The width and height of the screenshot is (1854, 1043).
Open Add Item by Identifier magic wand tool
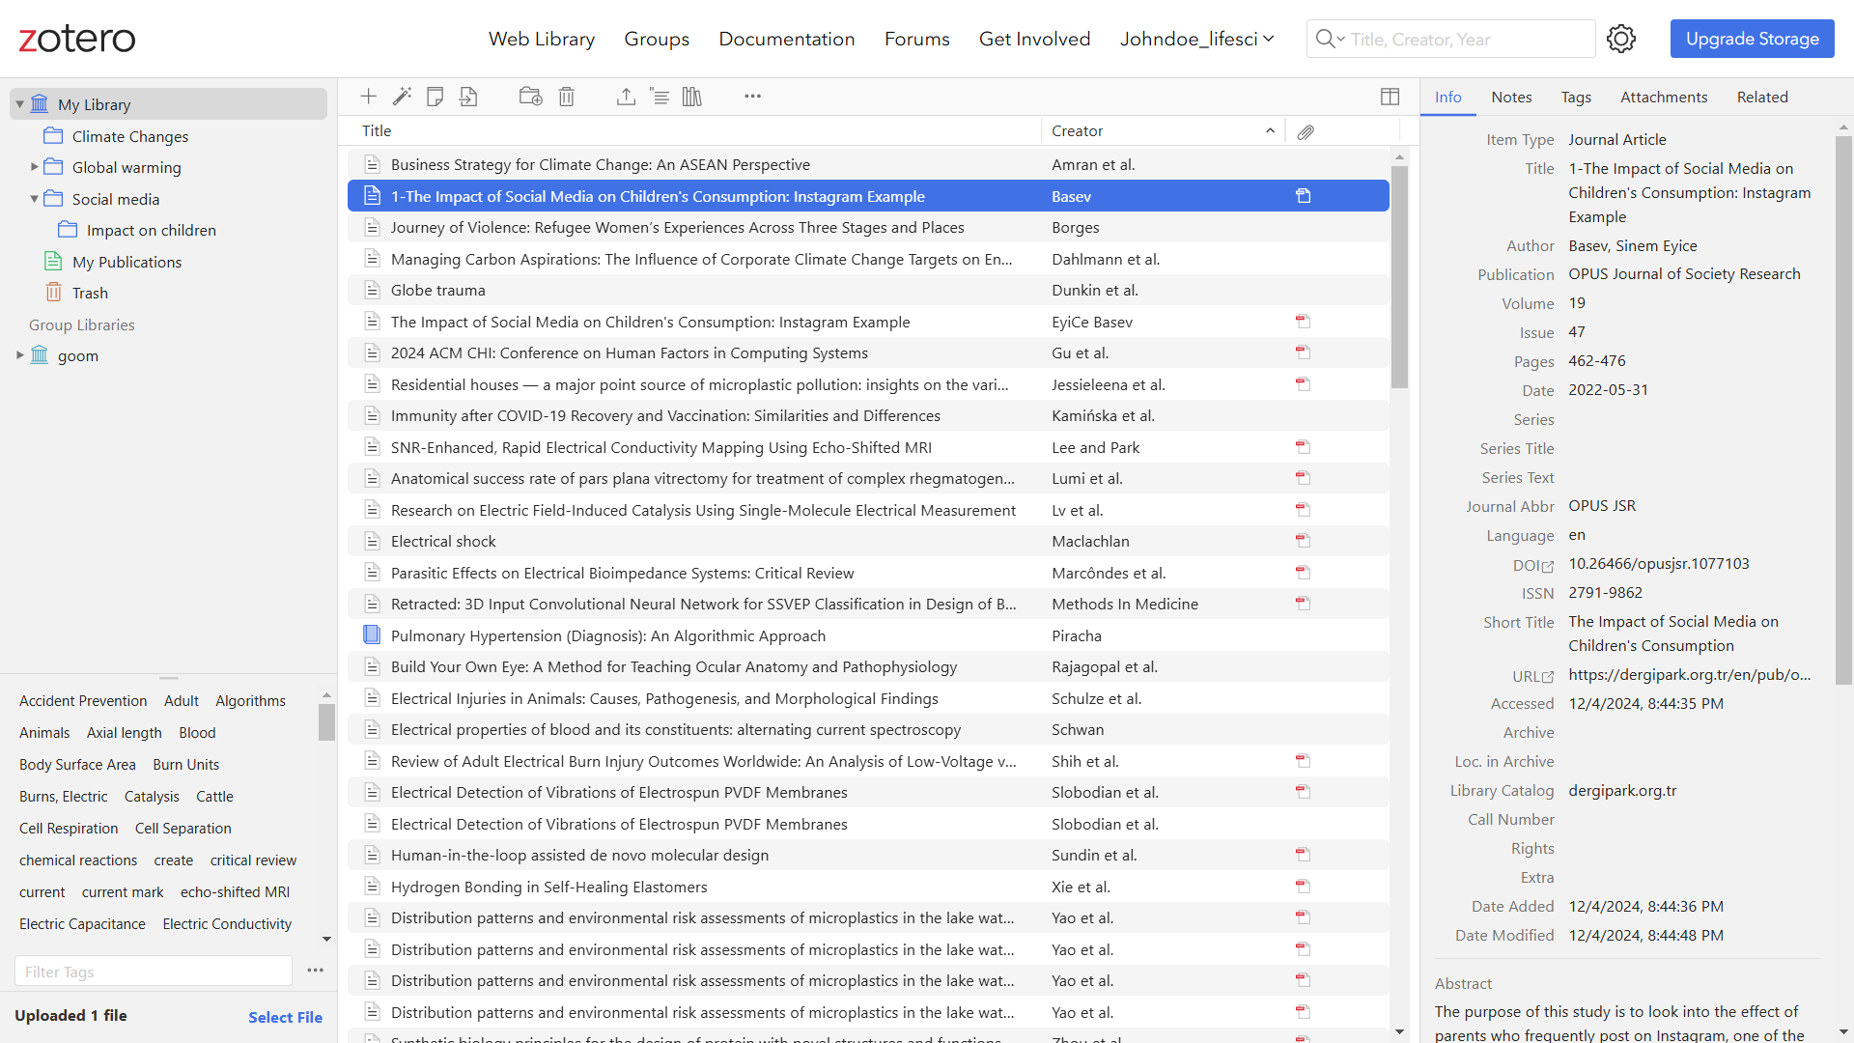(x=403, y=97)
